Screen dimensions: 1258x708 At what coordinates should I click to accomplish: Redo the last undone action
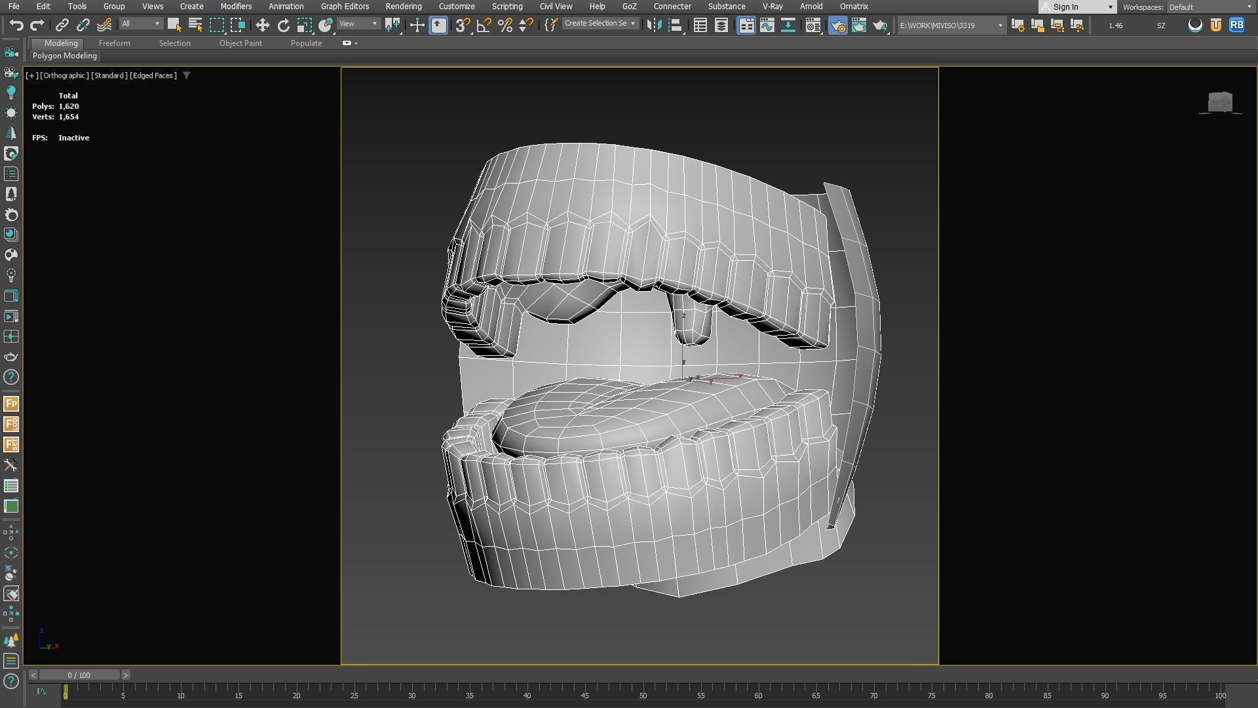37,26
